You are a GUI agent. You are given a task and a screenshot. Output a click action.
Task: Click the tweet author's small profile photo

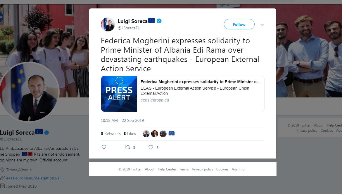tap(108, 24)
